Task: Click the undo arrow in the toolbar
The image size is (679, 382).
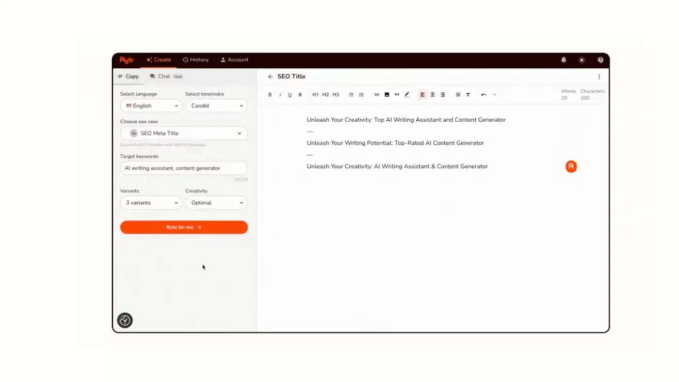Action: (x=484, y=95)
